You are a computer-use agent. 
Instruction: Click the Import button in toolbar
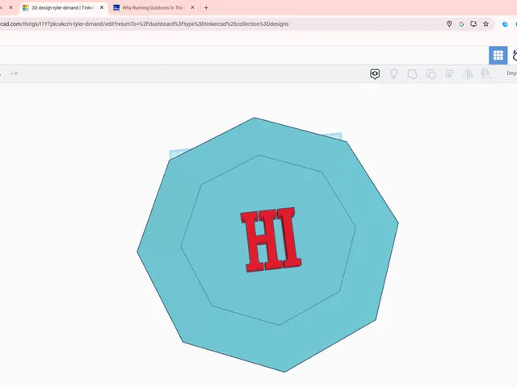[x=511, y=73]
